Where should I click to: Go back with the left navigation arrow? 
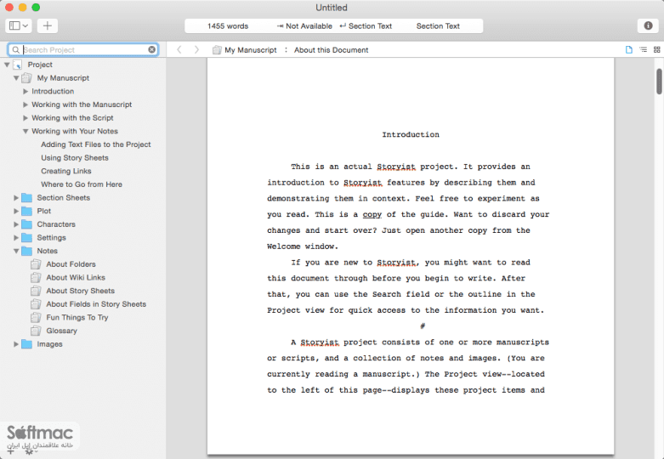point(179,49)
